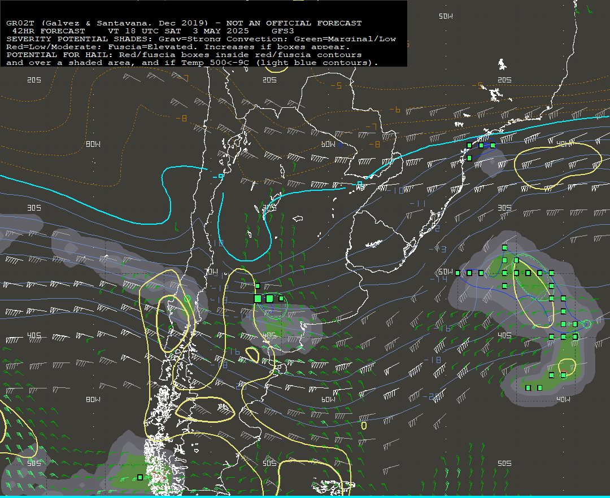This screenshot has height=498, width=610.
Task: Select the 'NOT AN OFFICIAL FORECAST' disclaimer
Action: pos(294,23)
